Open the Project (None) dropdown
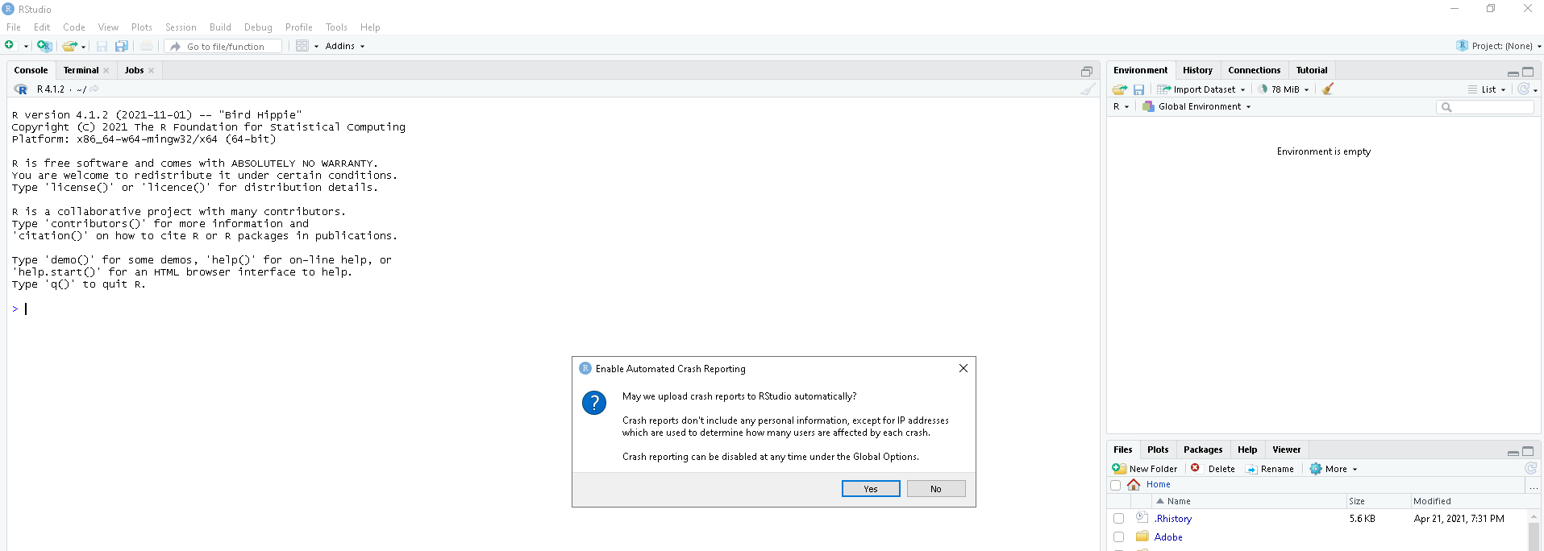Screen dimensions: 1544x551 (x=1499, y=46)
